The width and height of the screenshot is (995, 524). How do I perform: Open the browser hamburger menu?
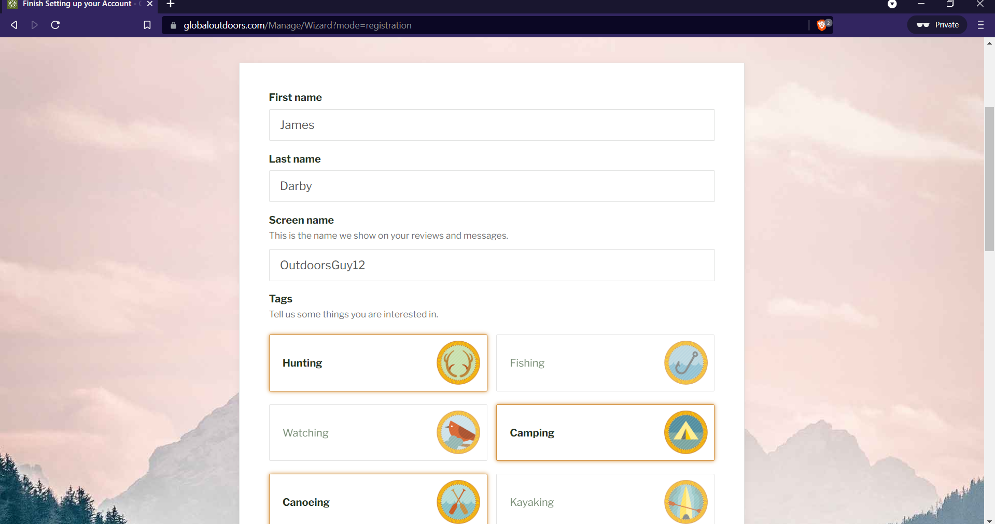click(980, 25)
